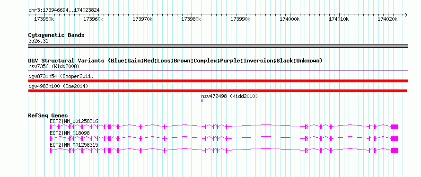Click the left arrowhead of the ruler

click(29, 15)
